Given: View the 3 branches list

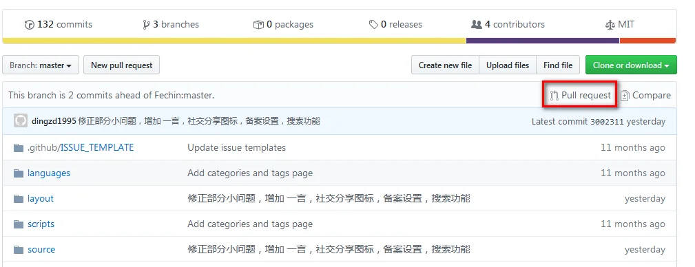Looking at the screenshot, I should pos(171,24).
